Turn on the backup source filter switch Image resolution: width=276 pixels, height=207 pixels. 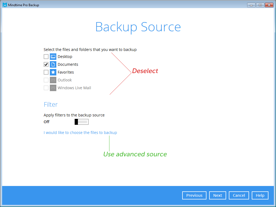point(81,122)
